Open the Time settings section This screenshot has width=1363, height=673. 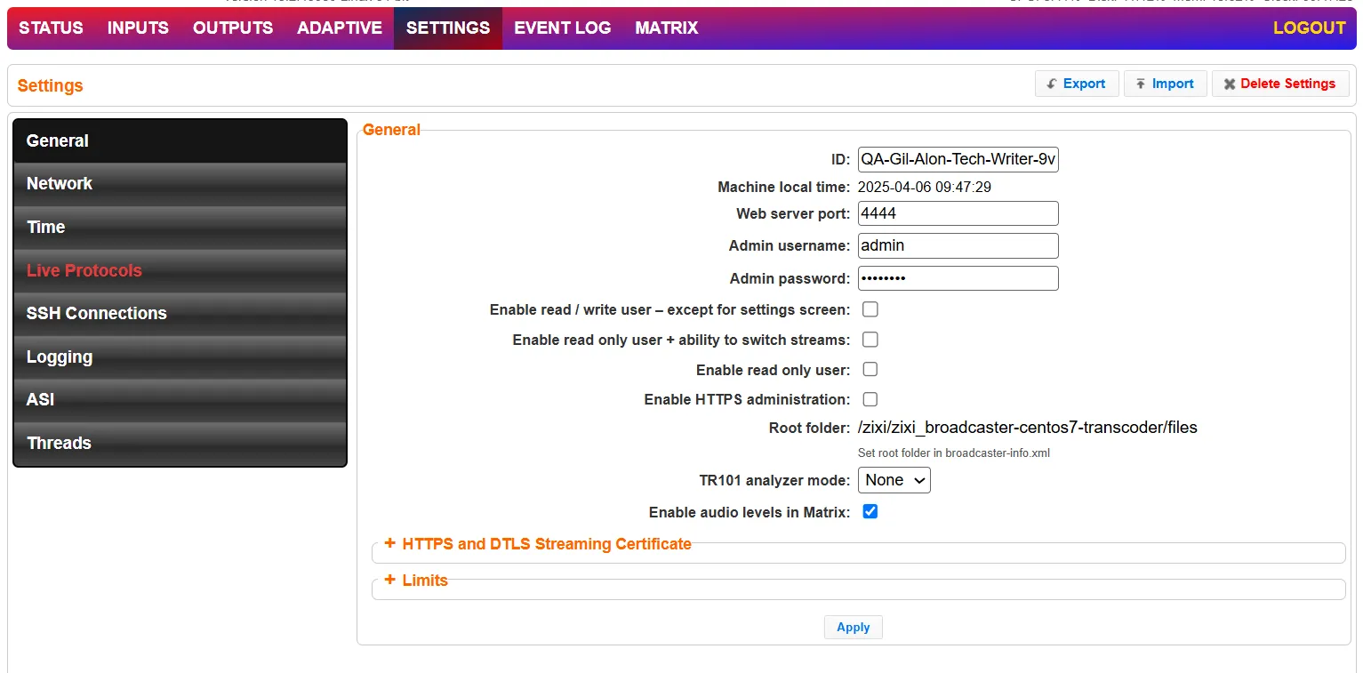[x=180, y=228]
